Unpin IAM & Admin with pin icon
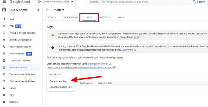Viewport: 208px width, 107px height. click(x=38, y=10)
